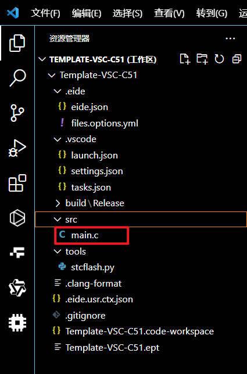Open Run and Debug view icon
This screenshot has width=247, height=374.
pos(17,149)
